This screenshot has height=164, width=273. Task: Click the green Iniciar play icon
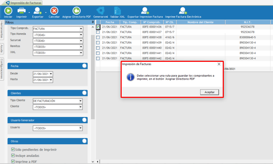[x=8, y=11]
